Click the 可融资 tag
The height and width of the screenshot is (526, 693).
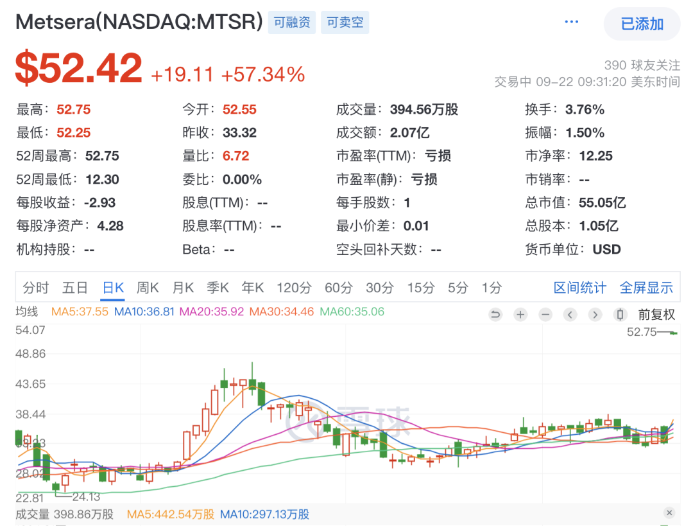click(292, 22)
